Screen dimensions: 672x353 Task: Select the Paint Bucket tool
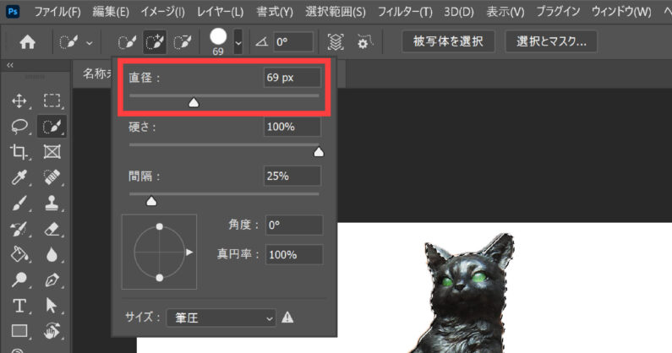click(19, 254)
